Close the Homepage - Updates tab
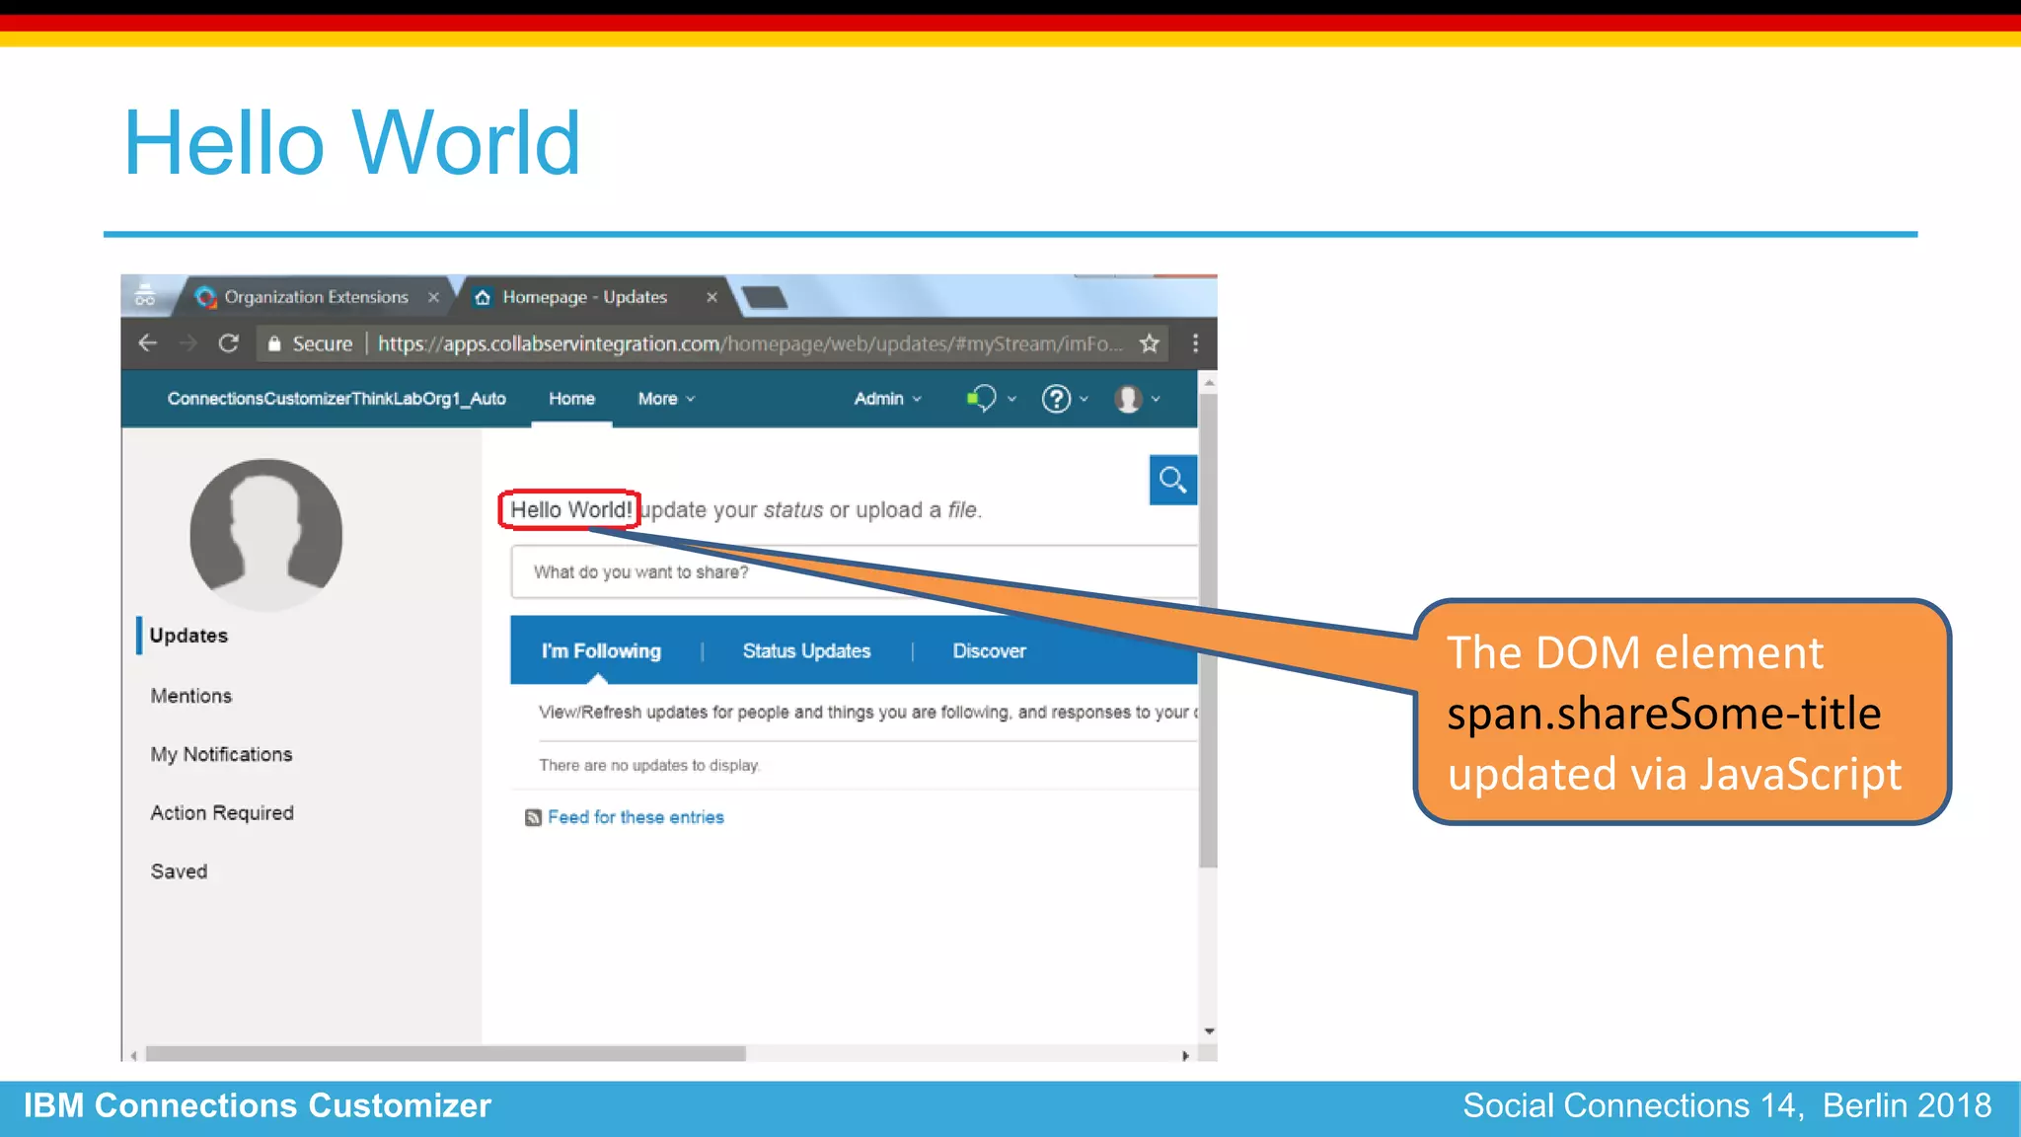This screenshot has width=2021, height=1137. pyautogui.click(x=711, y=297)
